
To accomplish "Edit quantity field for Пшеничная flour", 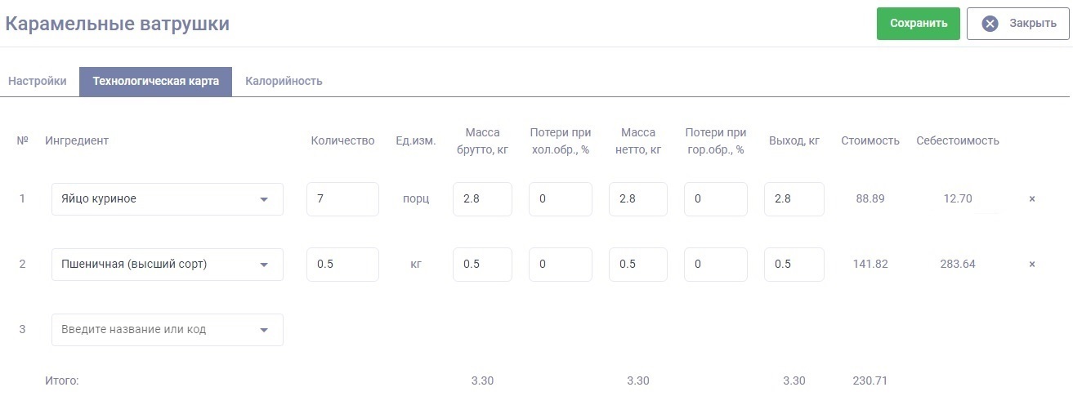I will tap(342, 265).
